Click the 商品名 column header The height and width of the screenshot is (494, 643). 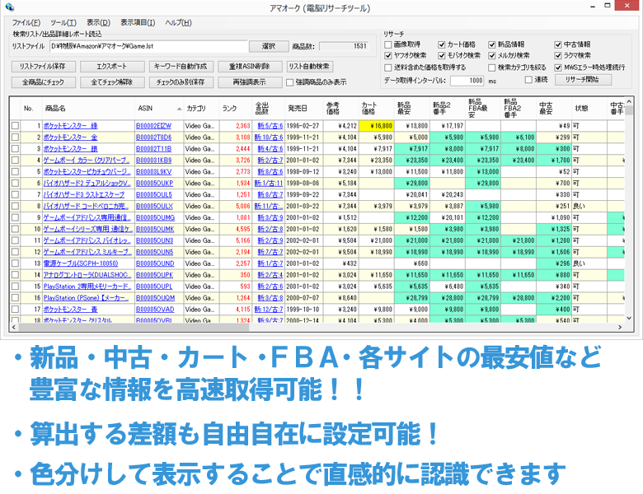[x=88, y=109]
